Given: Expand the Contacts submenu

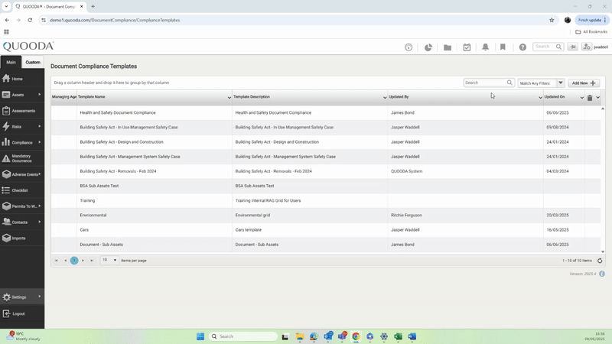Looking at the screenshot, I should (40, 222).
